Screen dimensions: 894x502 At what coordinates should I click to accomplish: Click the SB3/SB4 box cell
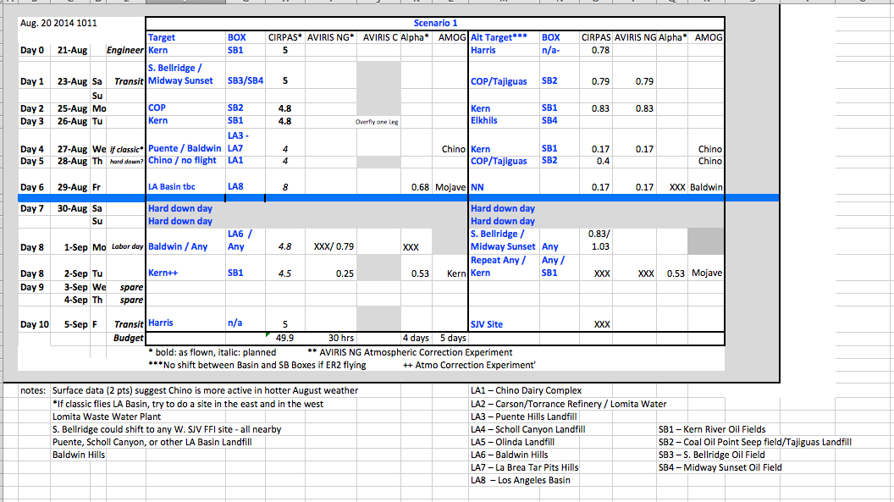[x=245, y=81]
